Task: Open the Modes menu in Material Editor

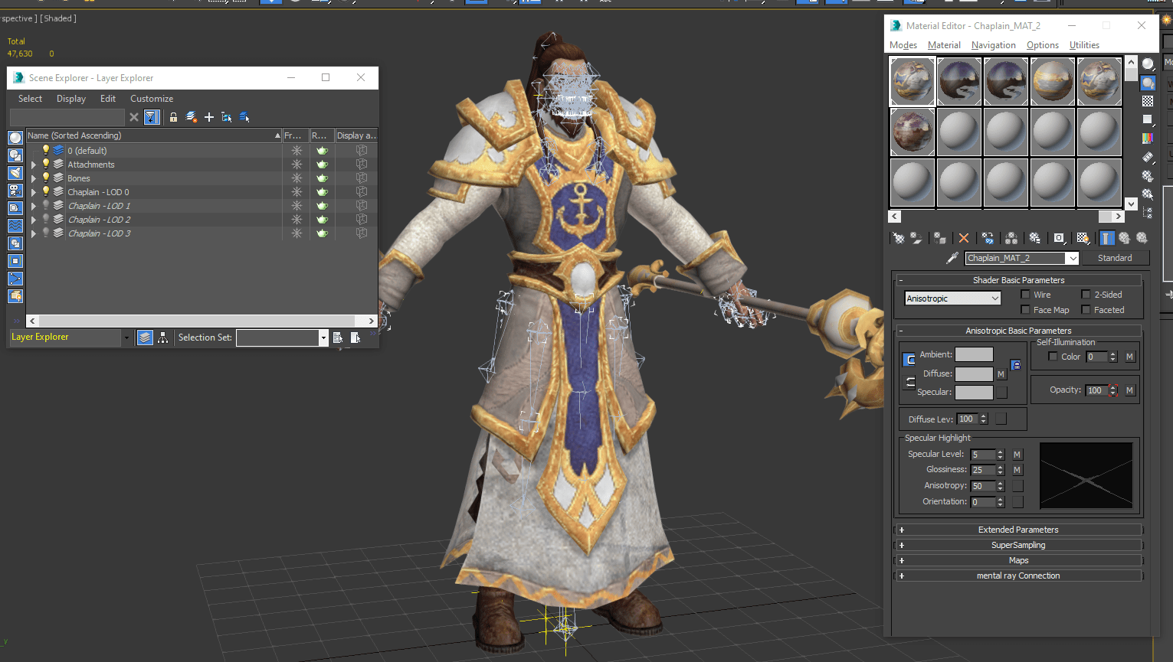Action: (903, 45)
